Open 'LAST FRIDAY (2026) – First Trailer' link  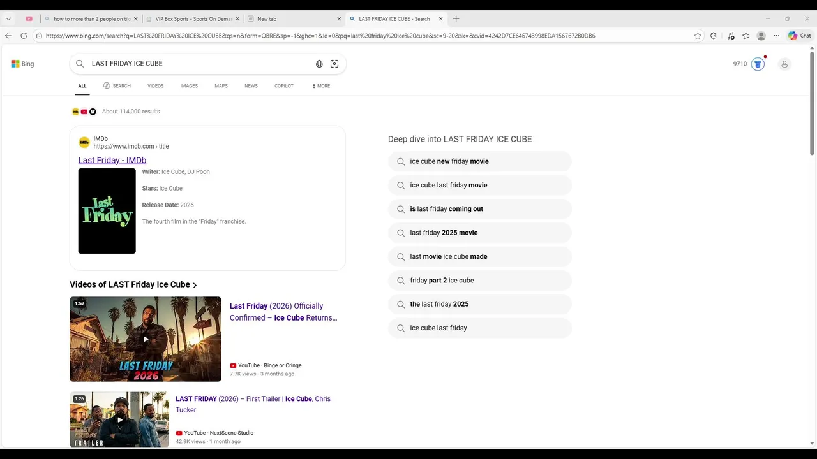[253, 404]
